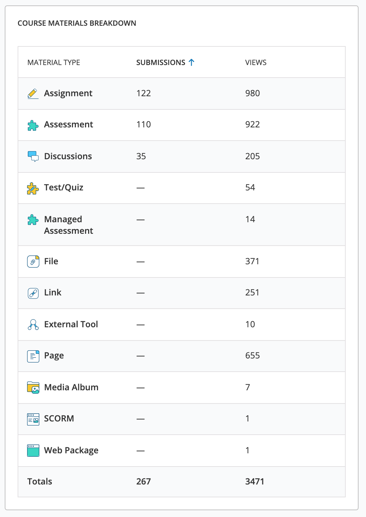Sort by Material Type column header

click(x=54, y=63)
